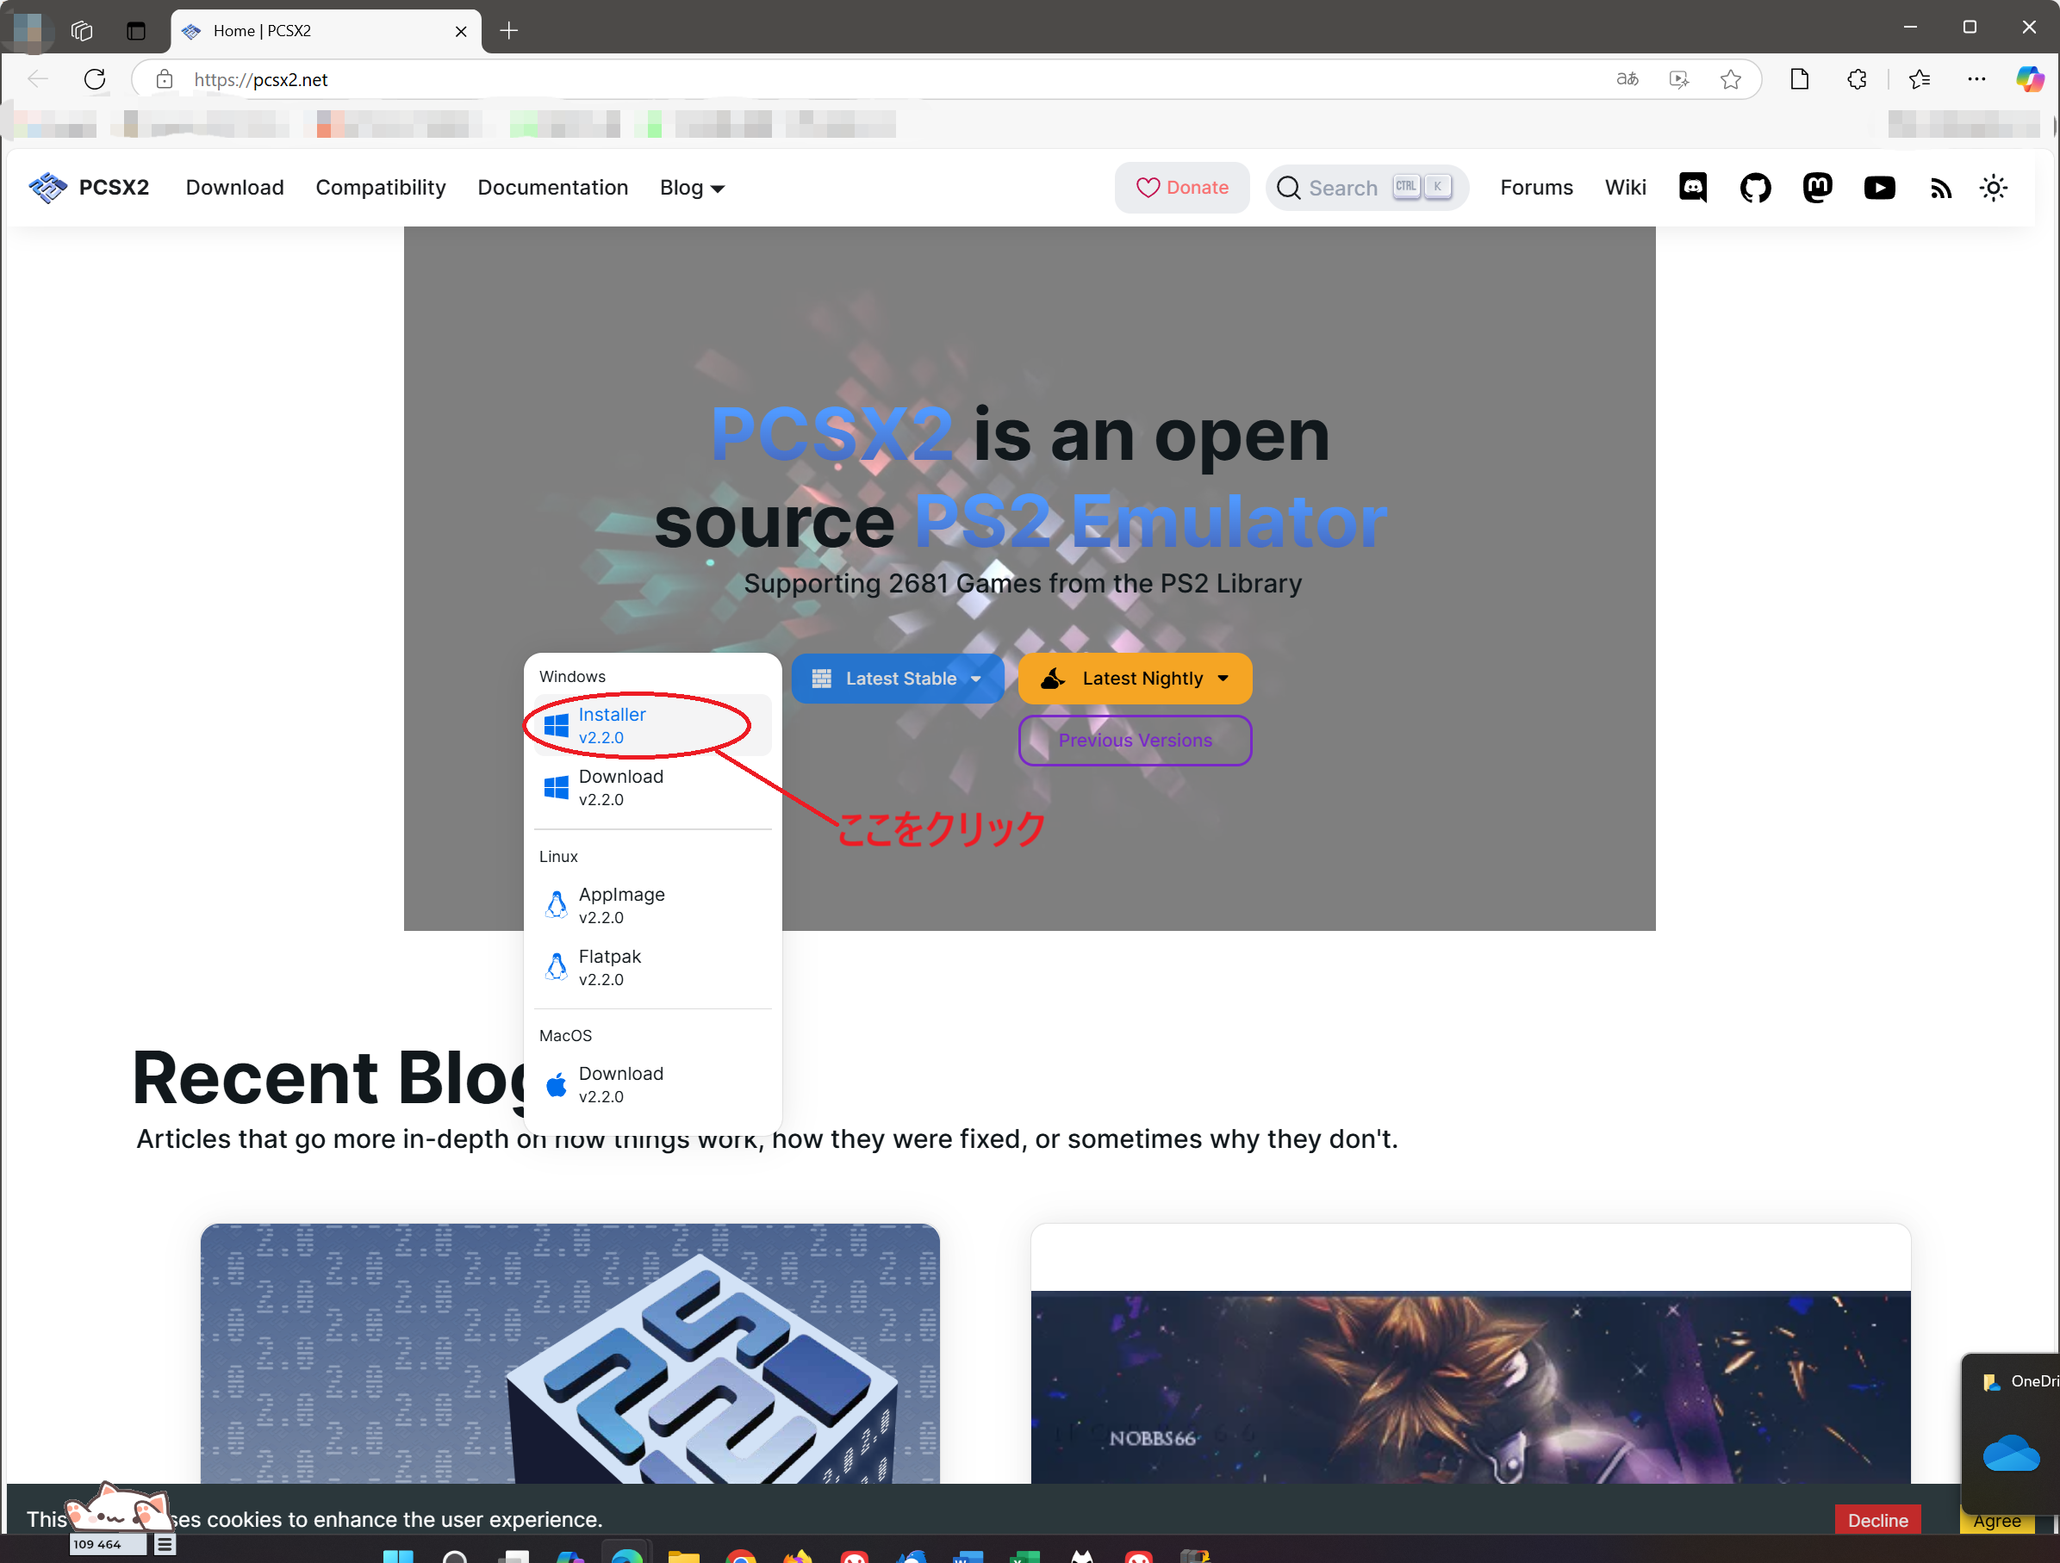Click the Home | PCSX2 browser tab
2060x1563 pixels.
[x=326, y=31]
